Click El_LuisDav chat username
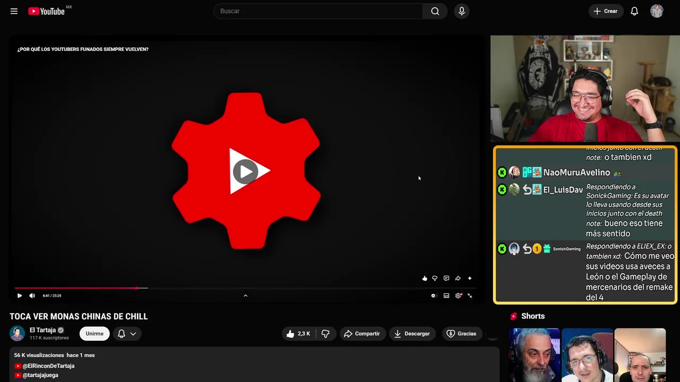The image size is (680, 382). (x=563, y=189)
